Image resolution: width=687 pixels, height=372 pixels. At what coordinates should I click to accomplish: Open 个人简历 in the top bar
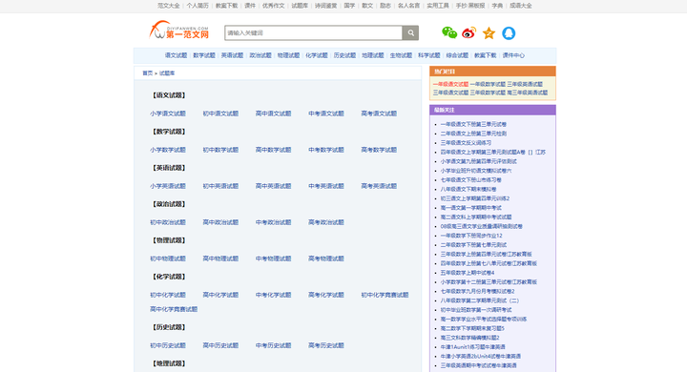(198, 6)
